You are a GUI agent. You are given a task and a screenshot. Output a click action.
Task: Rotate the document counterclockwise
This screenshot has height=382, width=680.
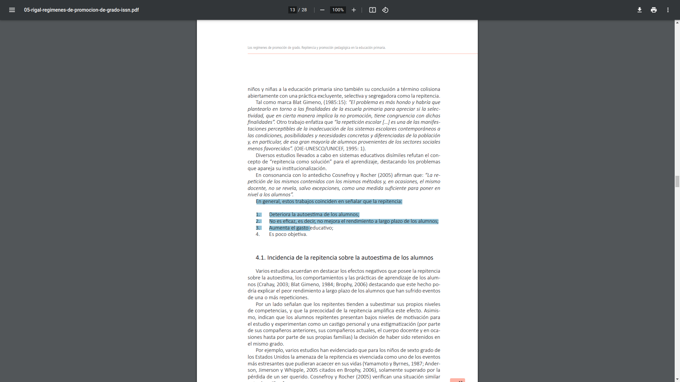coord(385,10)
